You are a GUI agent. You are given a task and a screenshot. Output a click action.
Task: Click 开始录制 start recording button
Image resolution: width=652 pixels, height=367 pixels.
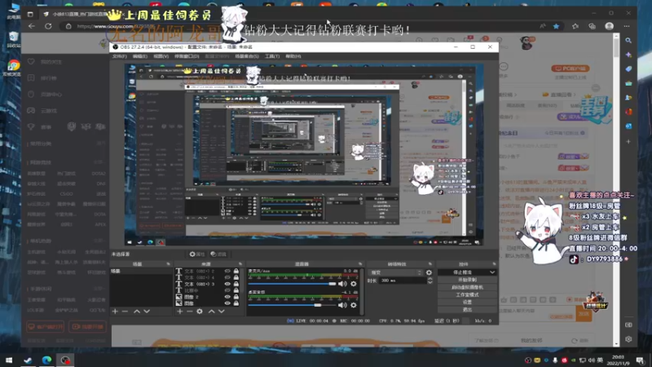click(467, 280)
